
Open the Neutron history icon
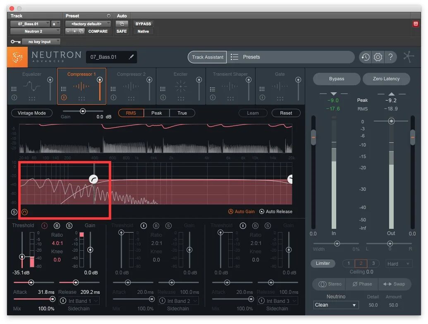pyautogui.click(x=365, y=57)
